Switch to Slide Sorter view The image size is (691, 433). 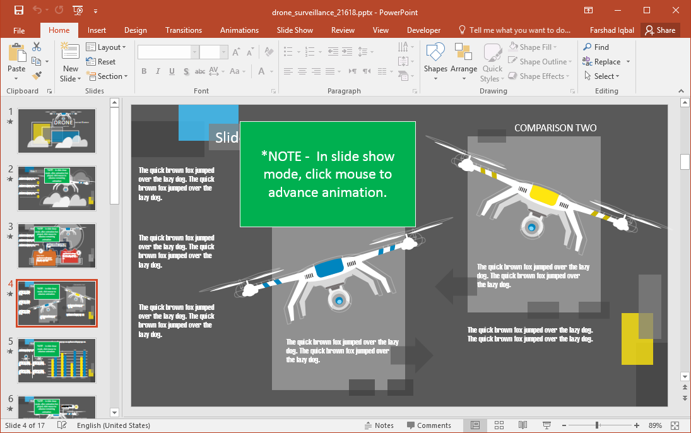pos(499,425)
